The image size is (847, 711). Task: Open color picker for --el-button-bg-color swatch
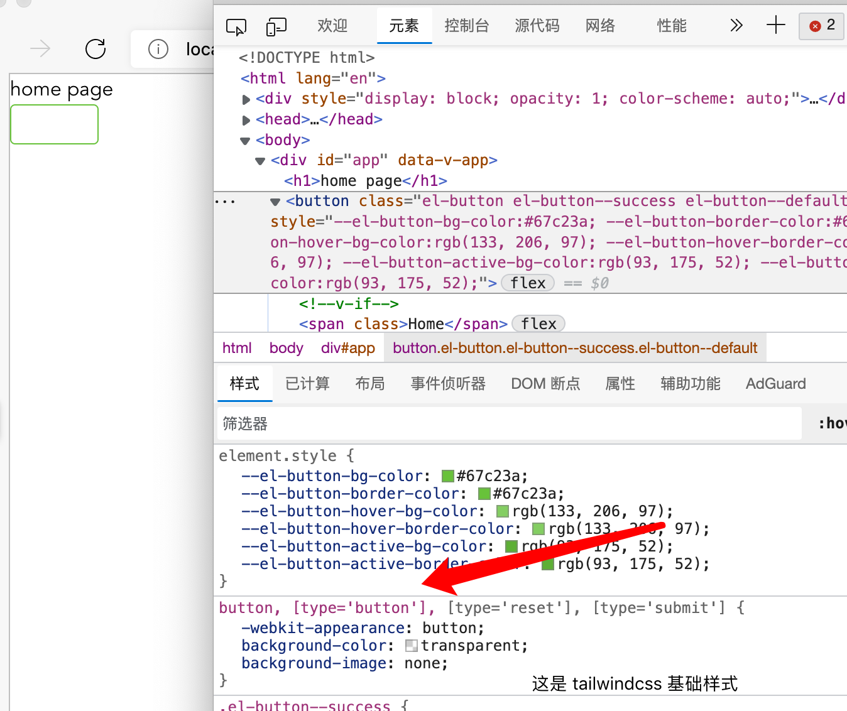(448, 476)
